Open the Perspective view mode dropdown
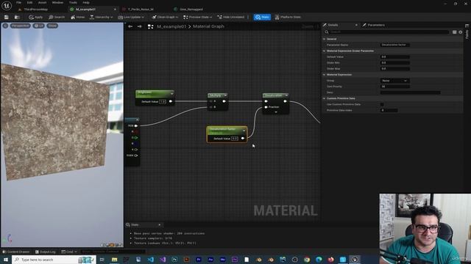This screenshot has height=264, width=471. [x=21, y=26]
